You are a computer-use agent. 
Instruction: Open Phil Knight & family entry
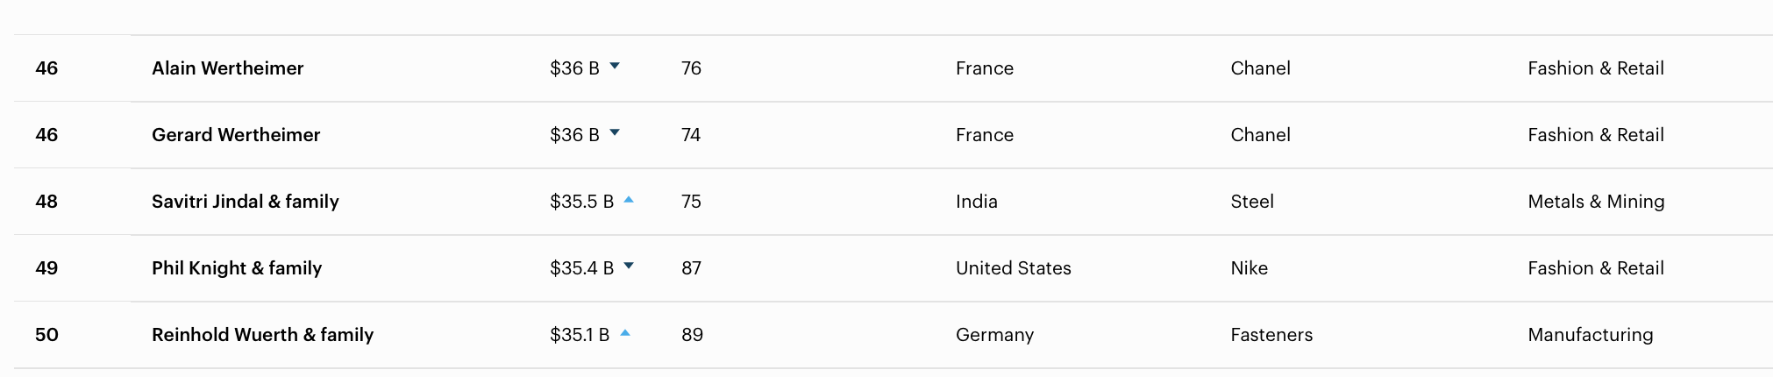[x=237, y=268]
